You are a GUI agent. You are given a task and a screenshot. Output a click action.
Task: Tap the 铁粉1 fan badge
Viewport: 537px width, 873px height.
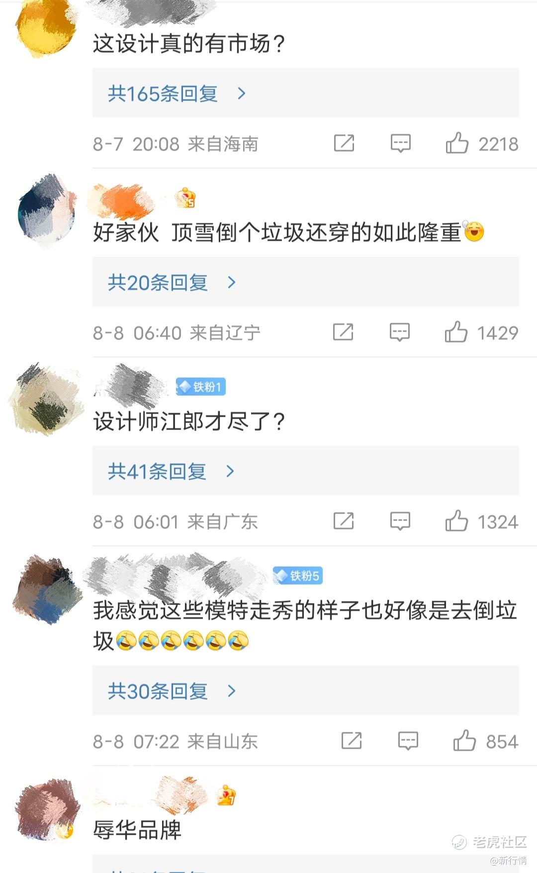coord(201,386)
